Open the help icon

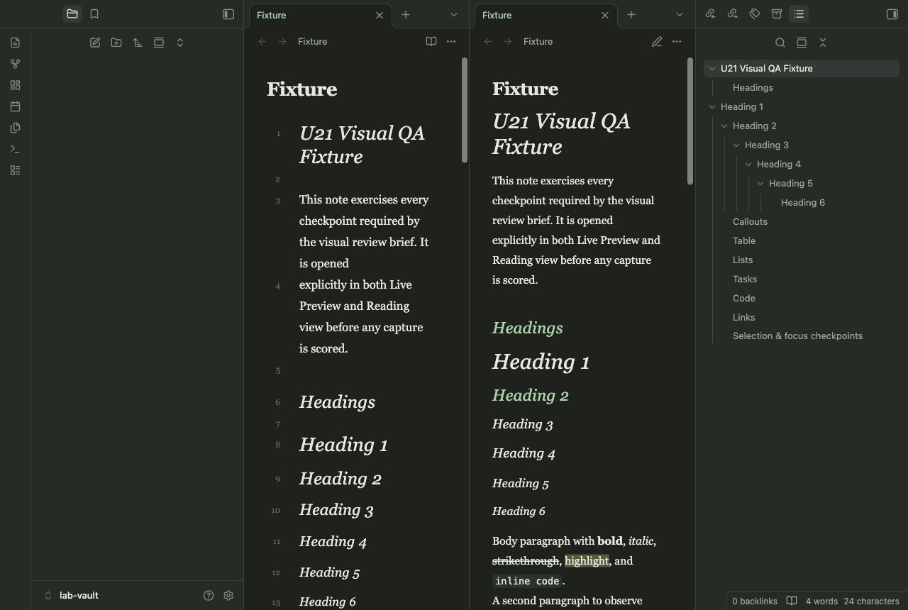coord(209,596)
